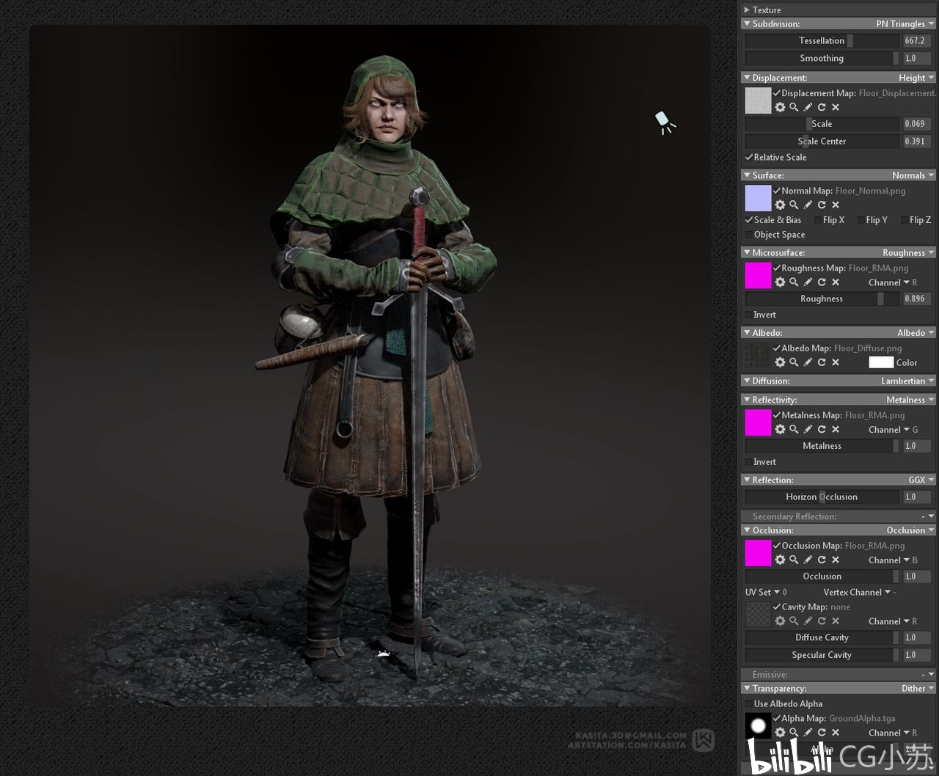Viewport: 939px width, 776px height.
Task: Open settings gear for the Metalness Map
Action: pyautogui.click(x=780, y=430)
